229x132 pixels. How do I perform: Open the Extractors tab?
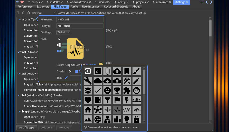(x=43, y=7)
